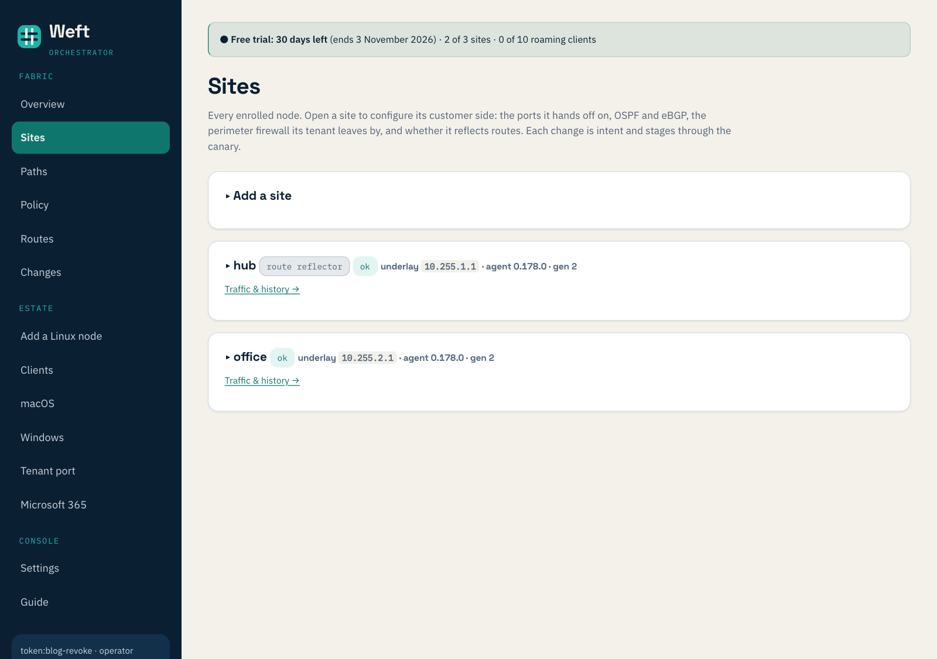Go to Paths section
Viewport: 937px width, 659px height.
(91, 172)
